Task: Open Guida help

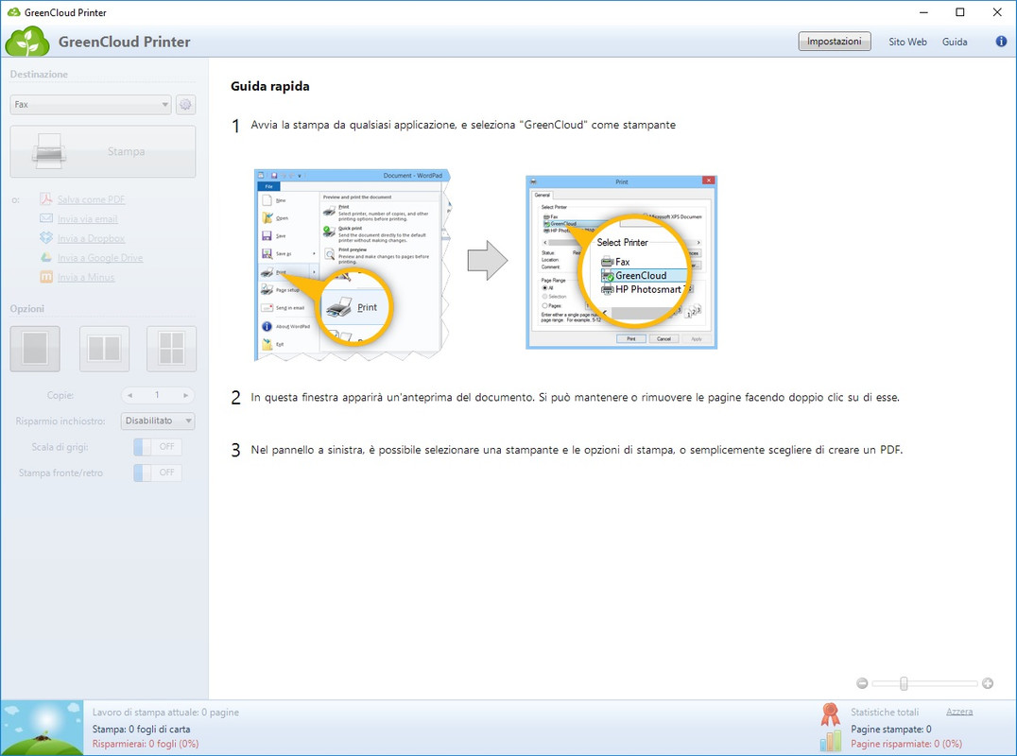Action: tap(955, 42)
